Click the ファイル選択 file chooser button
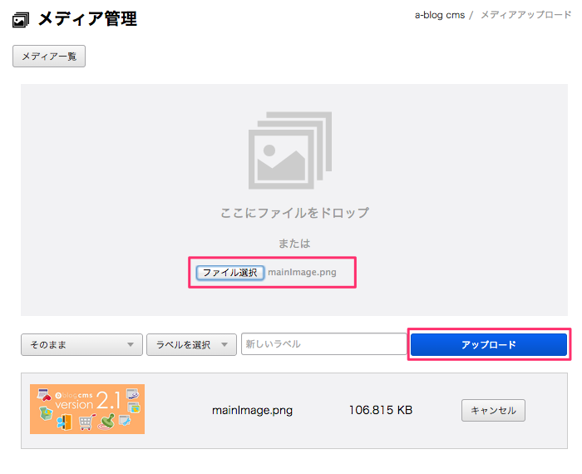This screenshot has width=582, height=474. 230,273
